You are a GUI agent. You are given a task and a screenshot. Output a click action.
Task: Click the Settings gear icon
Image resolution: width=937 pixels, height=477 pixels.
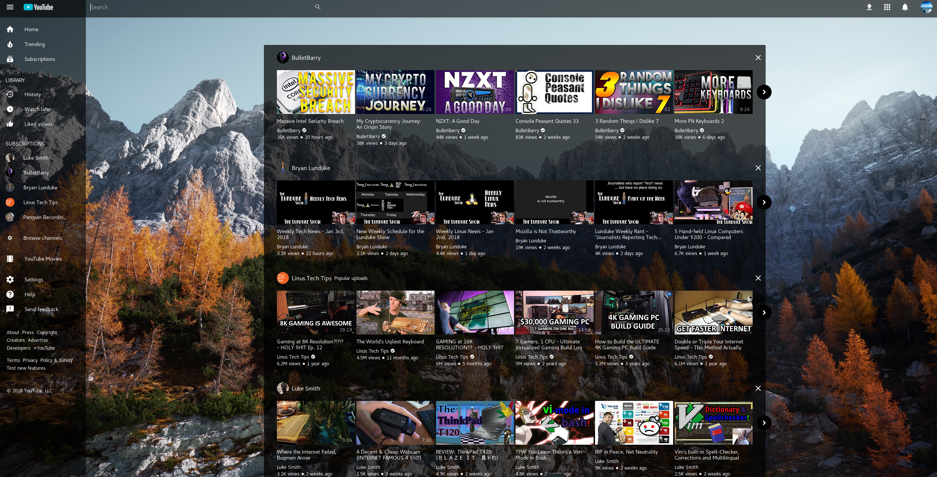10,280
